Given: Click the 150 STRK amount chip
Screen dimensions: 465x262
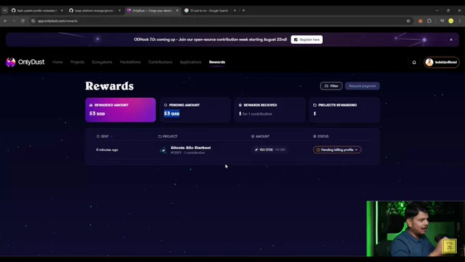Looking at the screenshot, I should click(x=269, y=150).
